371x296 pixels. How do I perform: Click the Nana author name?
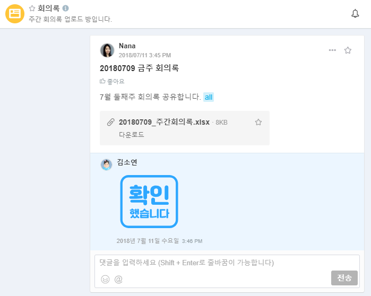(x=127, y=46)
